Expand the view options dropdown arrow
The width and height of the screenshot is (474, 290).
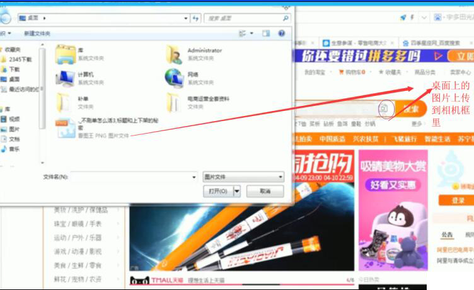pyautogui.click(x=251, y=33)
